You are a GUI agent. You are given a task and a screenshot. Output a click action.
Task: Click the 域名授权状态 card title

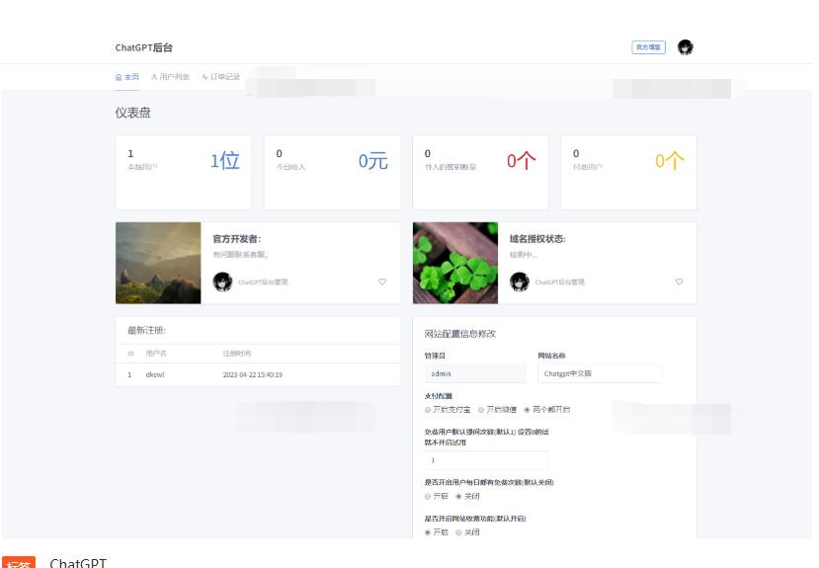tap(537, 239)
